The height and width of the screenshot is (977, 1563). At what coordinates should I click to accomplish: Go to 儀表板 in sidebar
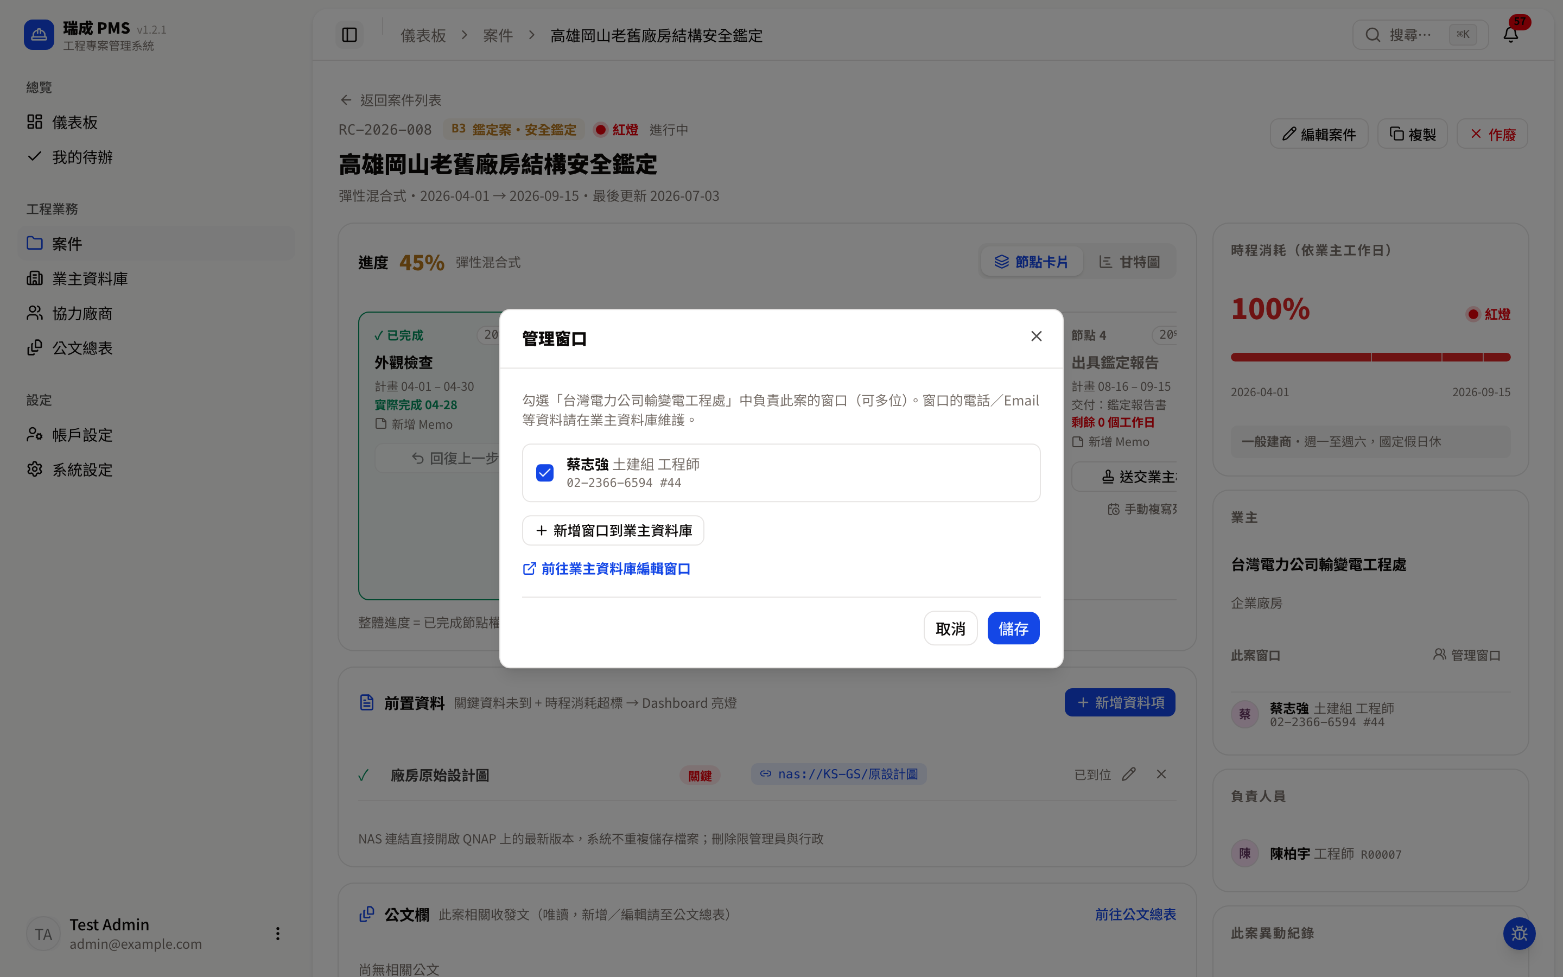(x=156, y=122)
